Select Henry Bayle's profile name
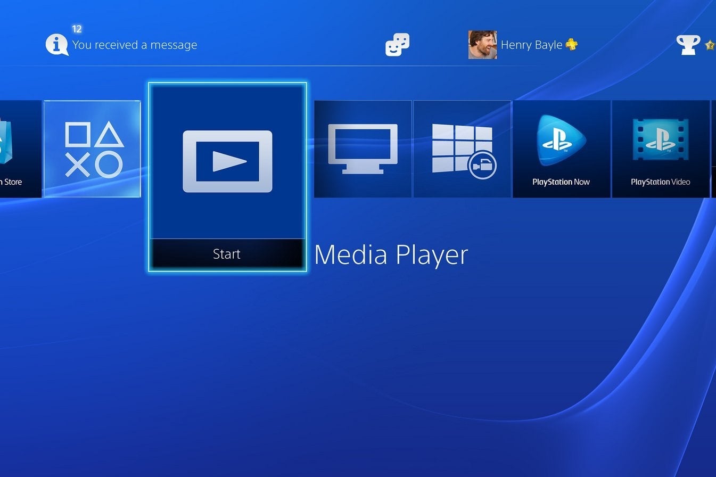The height and width of the screenshot is (477, 716). [x=530, y=45]
